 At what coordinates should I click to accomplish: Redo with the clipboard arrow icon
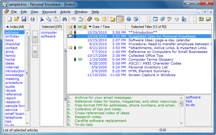[x=81, y=19]
